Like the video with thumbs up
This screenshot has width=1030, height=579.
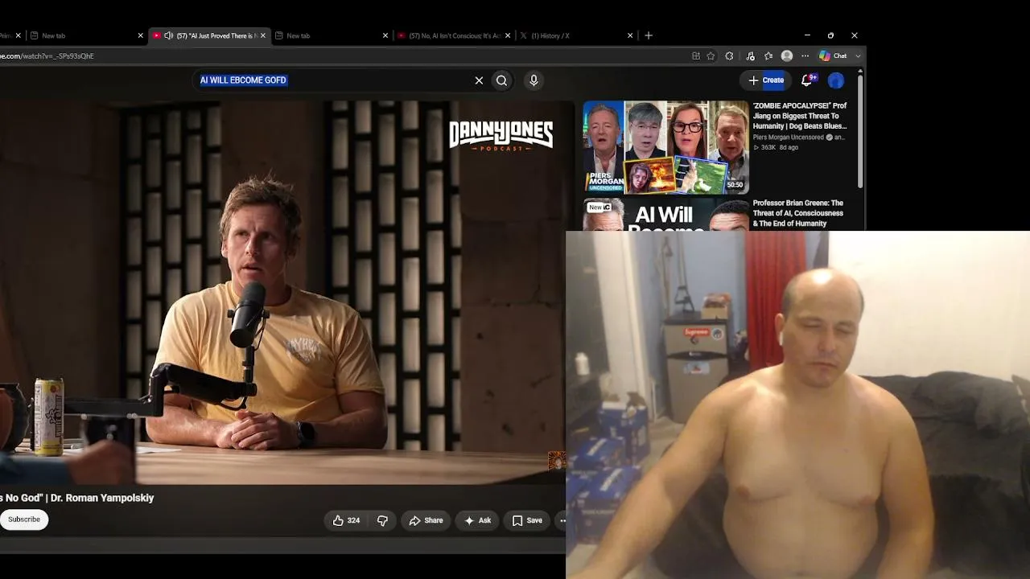[346, 520]
